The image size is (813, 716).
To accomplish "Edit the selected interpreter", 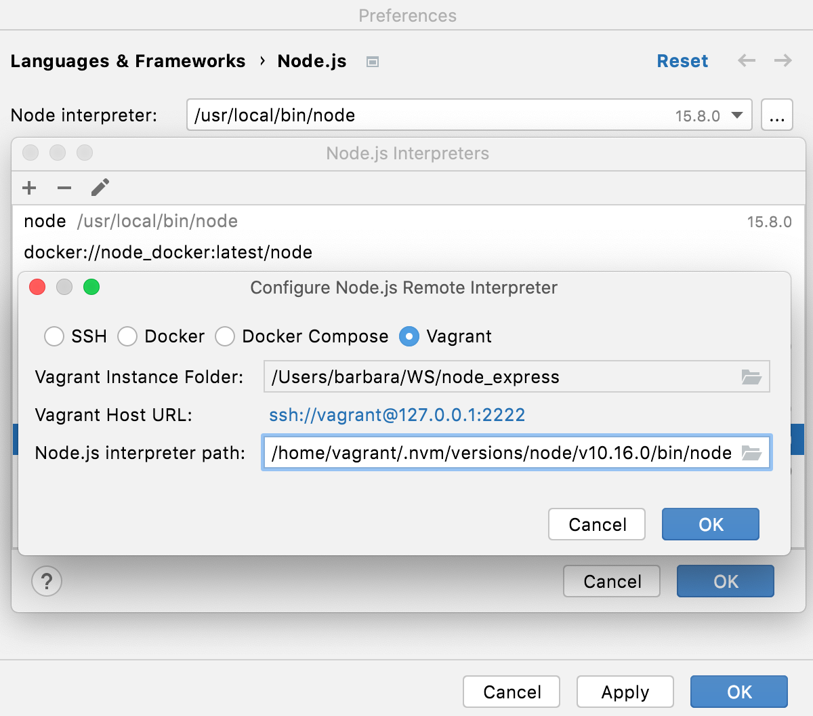I will pos(100,188).
